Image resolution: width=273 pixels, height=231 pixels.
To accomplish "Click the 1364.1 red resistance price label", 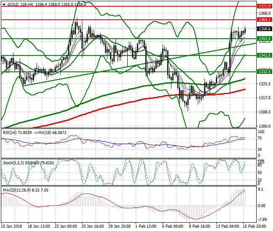I will pyautogui.click(x=265, y=20).
